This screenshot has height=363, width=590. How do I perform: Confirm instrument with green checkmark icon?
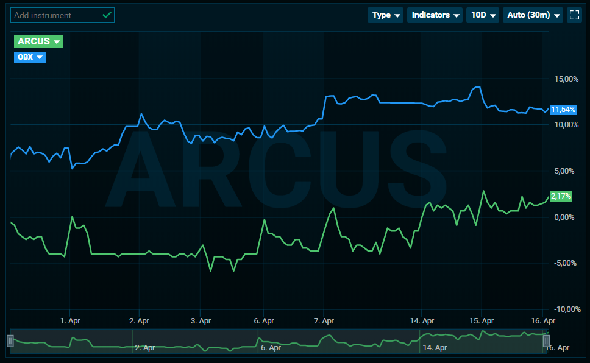coord(107,15)
